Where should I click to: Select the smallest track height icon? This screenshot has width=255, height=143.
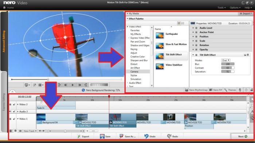coord(20,131)
